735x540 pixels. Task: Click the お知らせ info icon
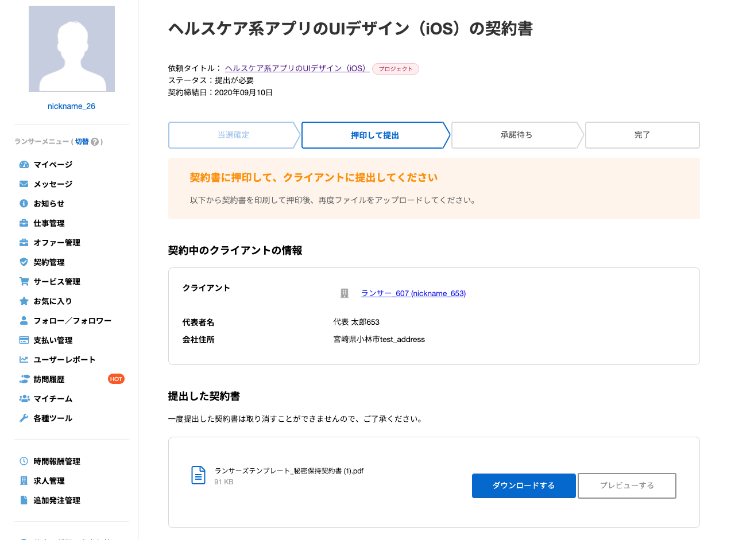23,204
